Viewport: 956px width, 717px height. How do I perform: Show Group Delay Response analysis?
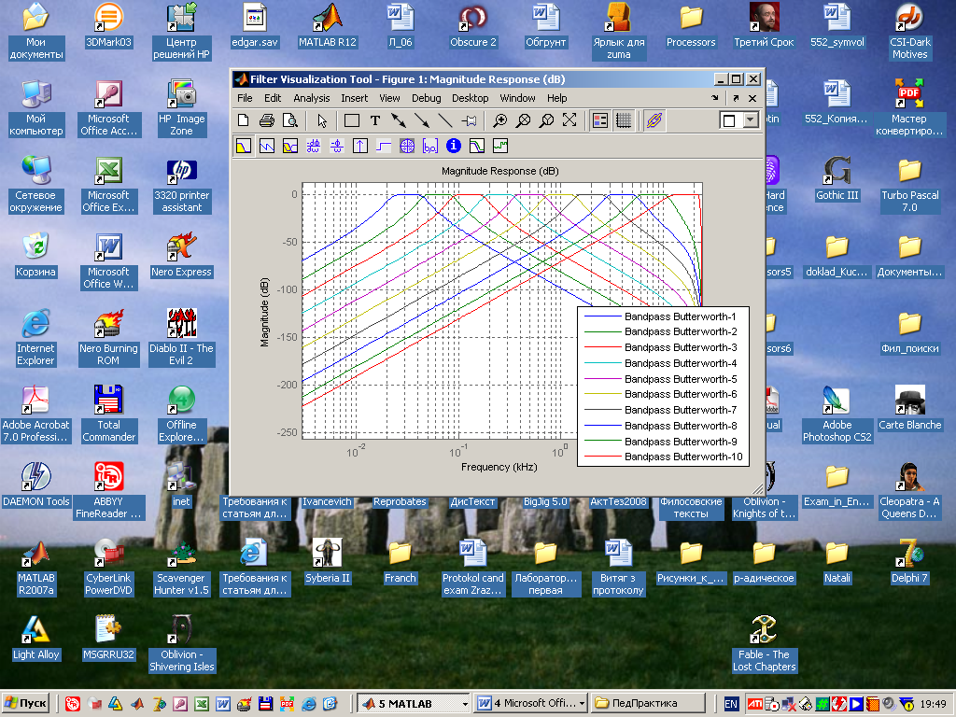[314, 147]
